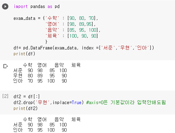
Task: Click the '체육' dictionary key
Action: point(52,36)
